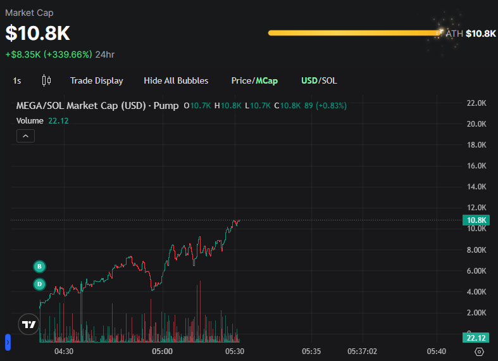This screenshot has width=498, height=361.
Task: Expand the blue side panel handle
Action: pyautogui.click(x=8, y=342)
